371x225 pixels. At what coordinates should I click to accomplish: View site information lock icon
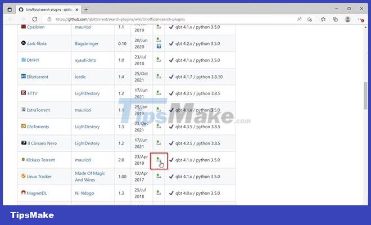click(x=49, y=19)
